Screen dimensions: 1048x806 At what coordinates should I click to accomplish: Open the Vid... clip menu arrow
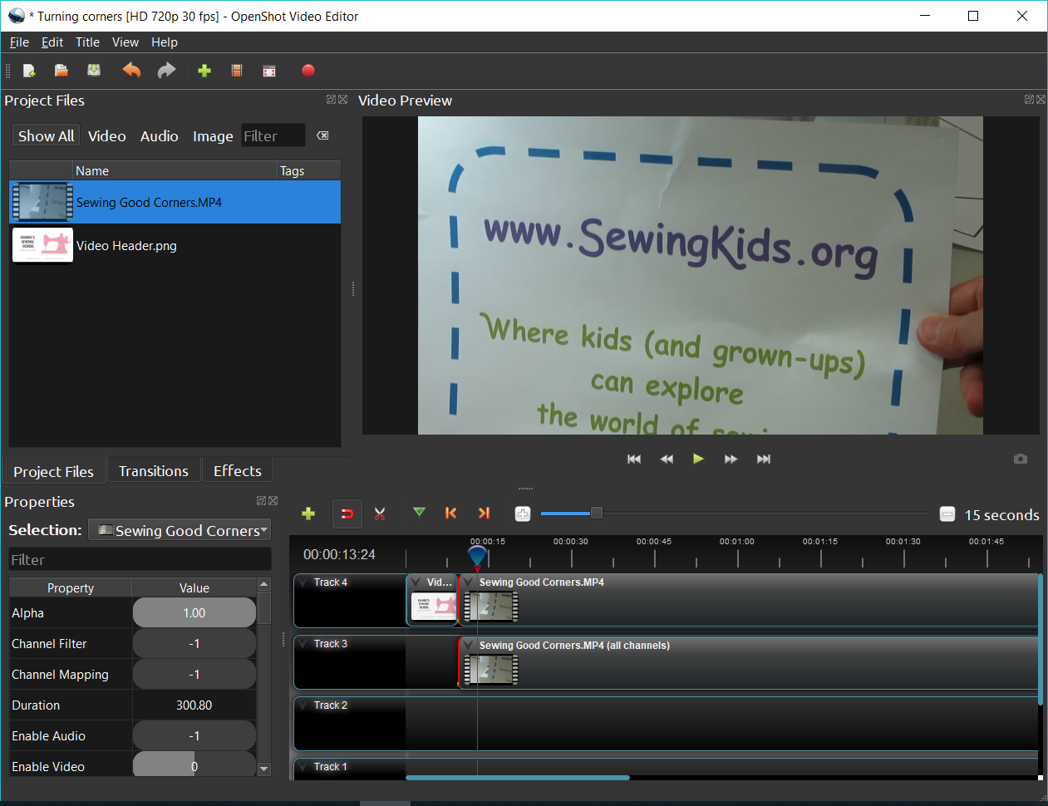point(417,582)
